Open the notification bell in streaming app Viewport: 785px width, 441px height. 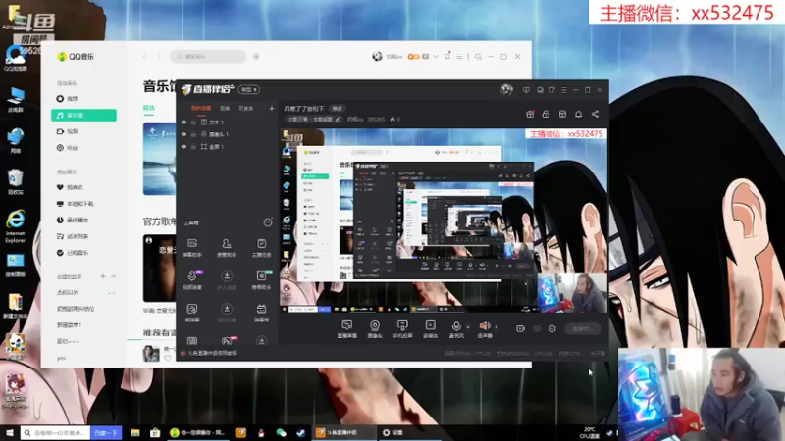578,114
